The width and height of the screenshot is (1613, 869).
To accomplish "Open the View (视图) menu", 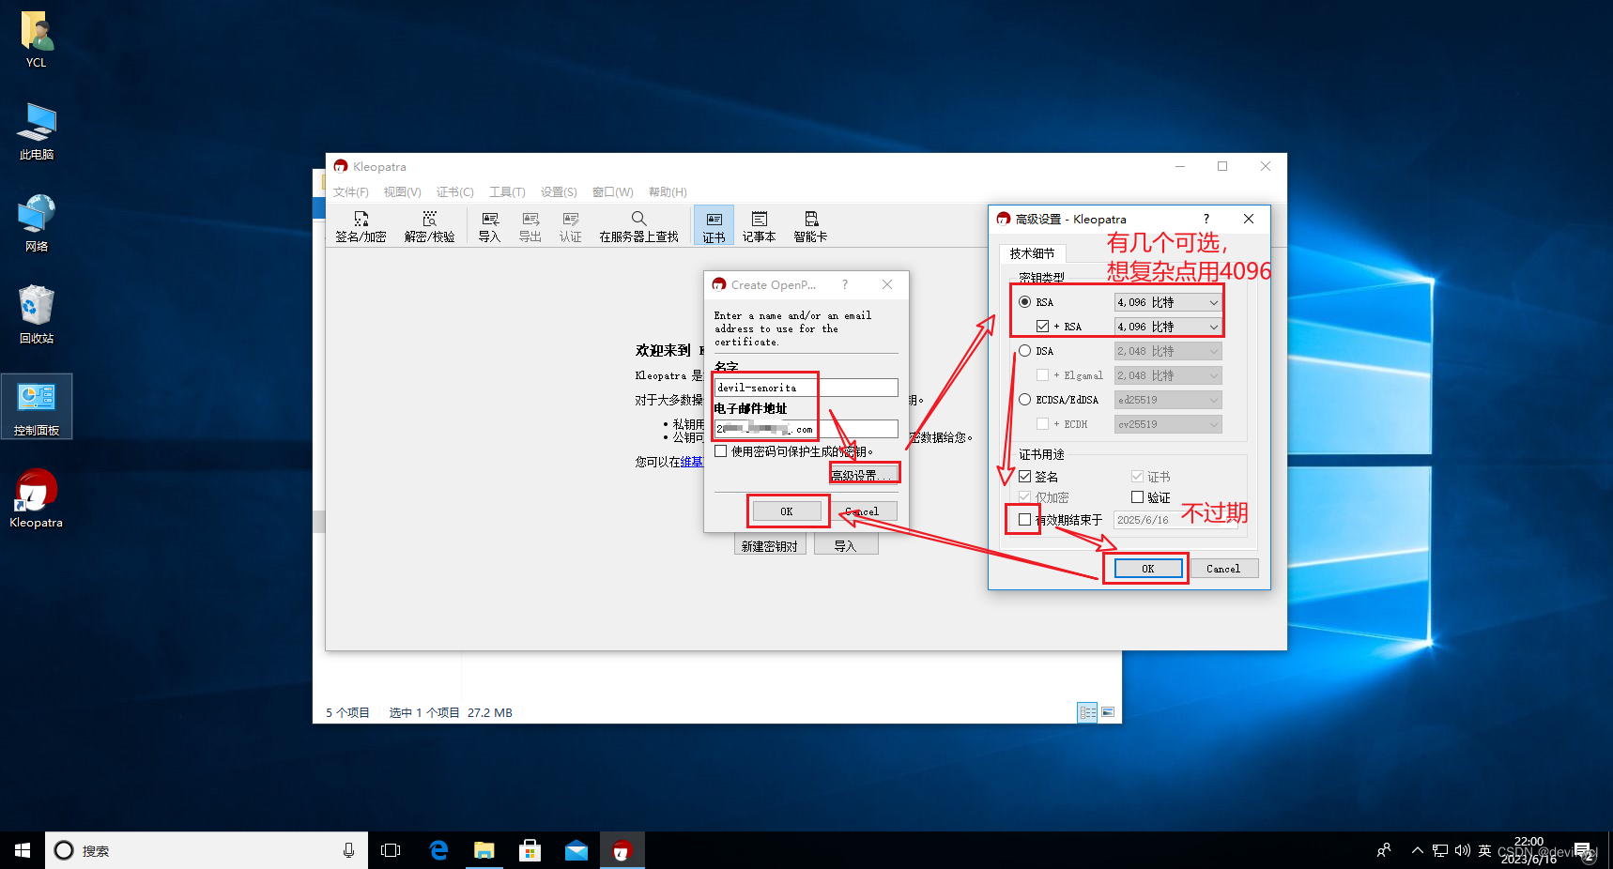I will point(402,192).
